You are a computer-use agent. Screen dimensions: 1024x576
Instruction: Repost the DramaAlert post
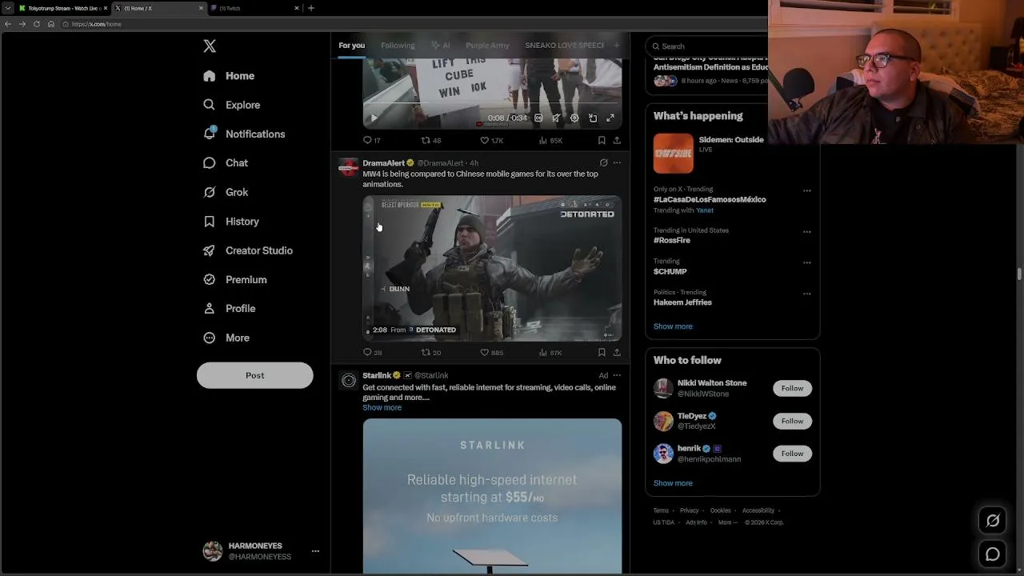(431, 352)
